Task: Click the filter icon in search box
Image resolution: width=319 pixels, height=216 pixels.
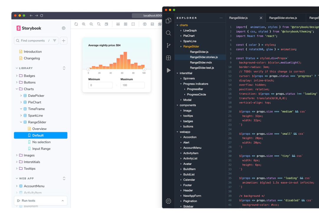Action: [x=55, y=40]
